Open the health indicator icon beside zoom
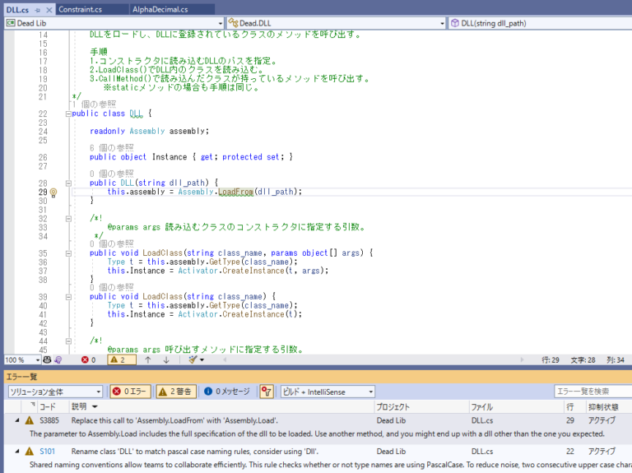The image size is (632, 473). 47,359
